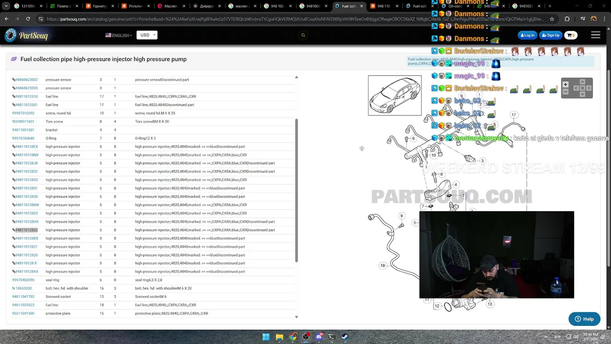The width and height of the screenshot is (611, 344).
Task: Open part number 948110128NX link
Action: 27,155
